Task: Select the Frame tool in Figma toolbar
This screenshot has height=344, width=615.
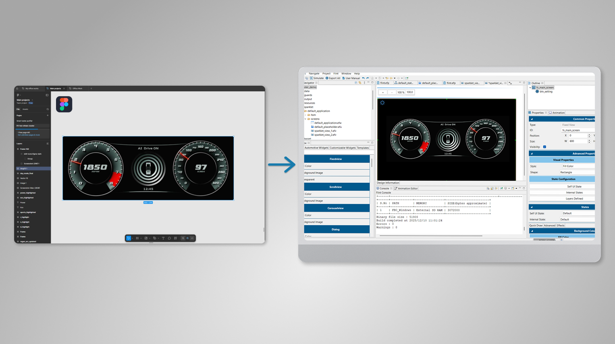Action: [x=137, y=238]
